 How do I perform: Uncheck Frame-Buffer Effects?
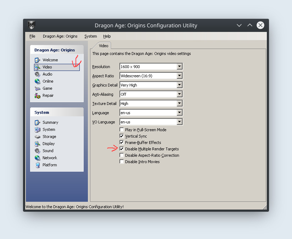pos(122,143)
